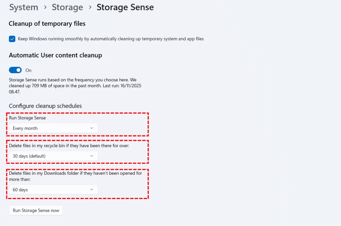Navigate back to System settings via breadcrumb
Image resolution: width=341 pixels, height=226 pixels.
(x=23, y=7)
